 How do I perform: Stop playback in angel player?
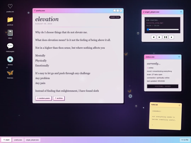(x=171, y=37)
